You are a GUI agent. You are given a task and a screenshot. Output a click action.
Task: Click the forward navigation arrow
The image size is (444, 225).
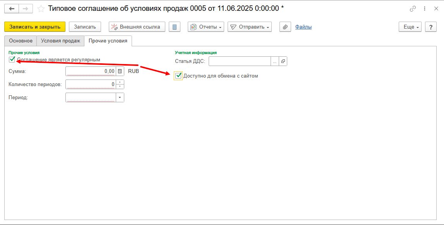[26, 8]
